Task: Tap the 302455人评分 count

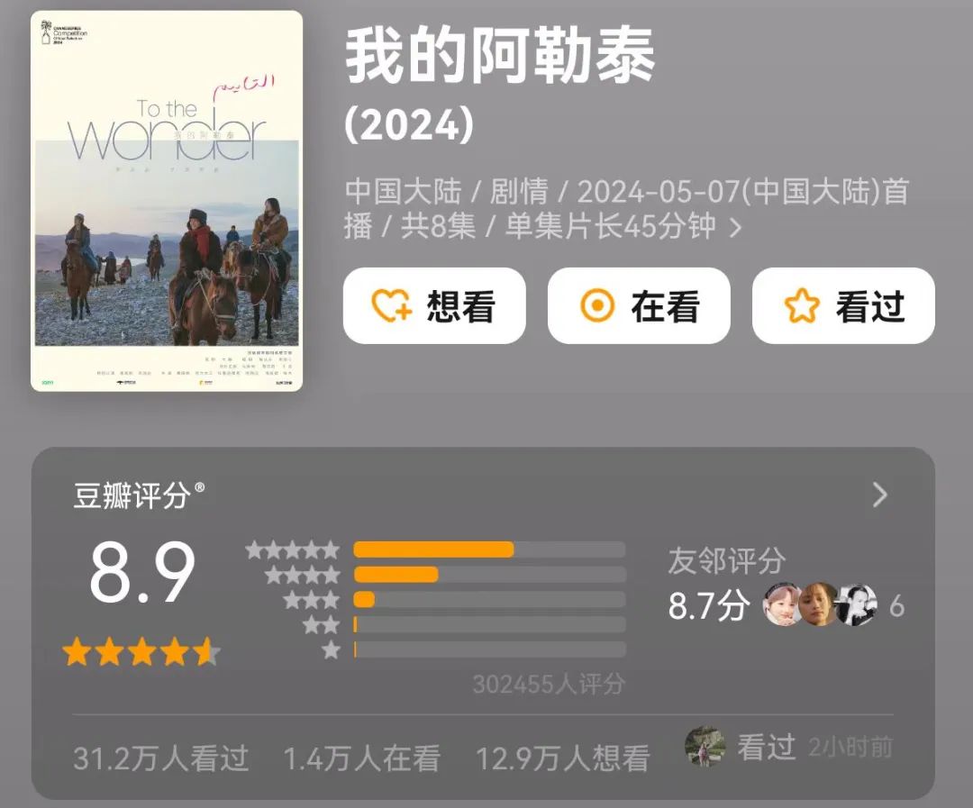Action: [x=549, y=684]
